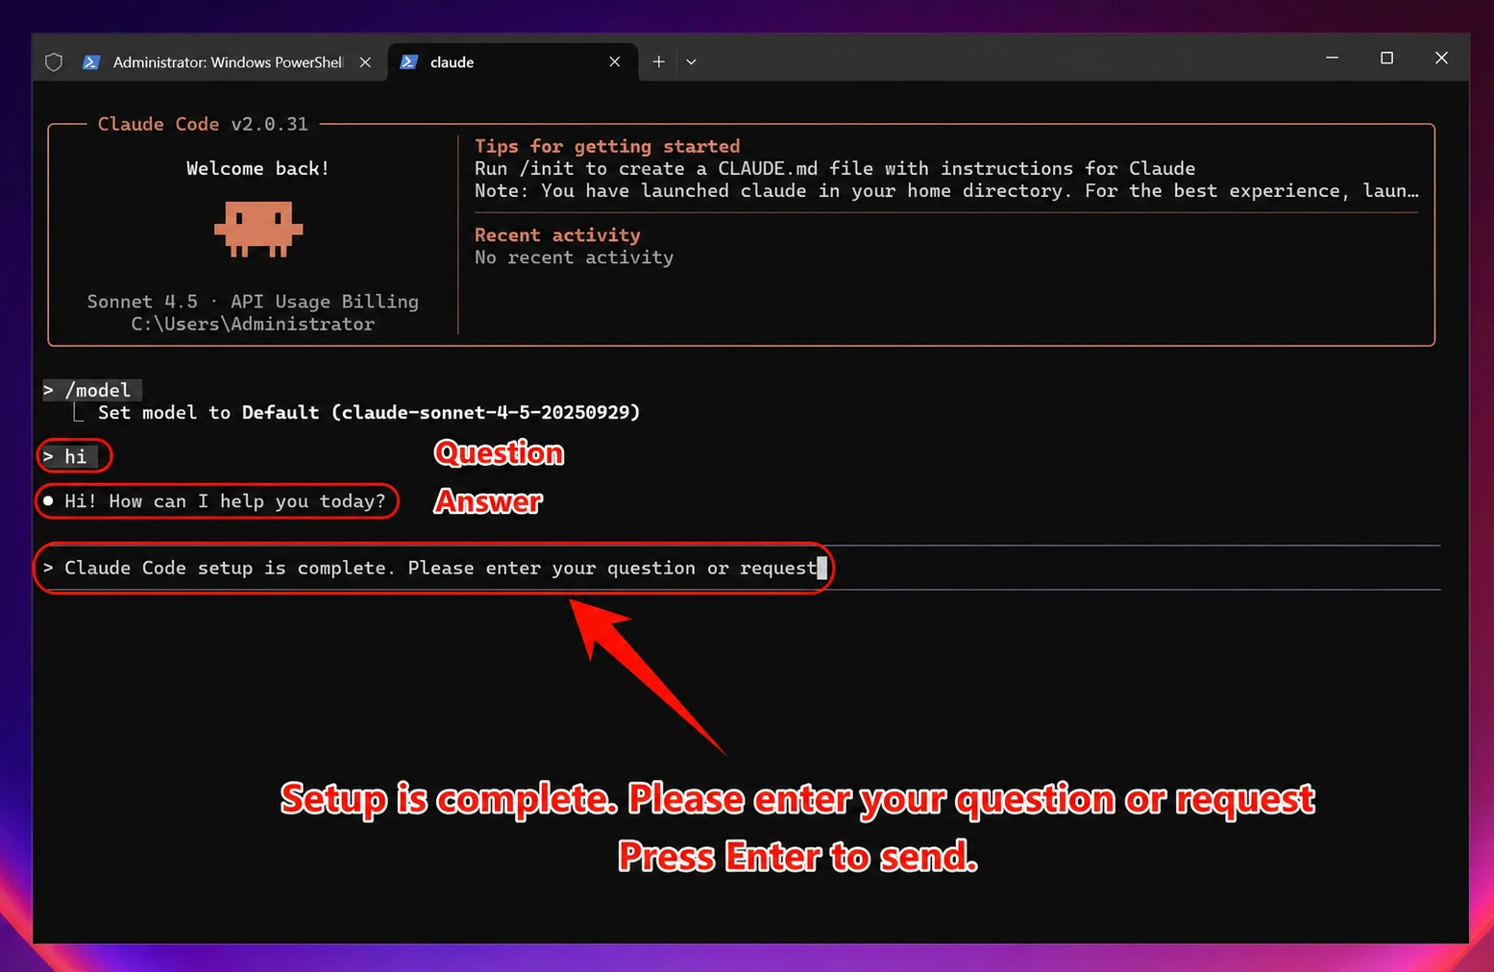
Task: Click the 'Recent activity' heading
Action: click(557, 235)
